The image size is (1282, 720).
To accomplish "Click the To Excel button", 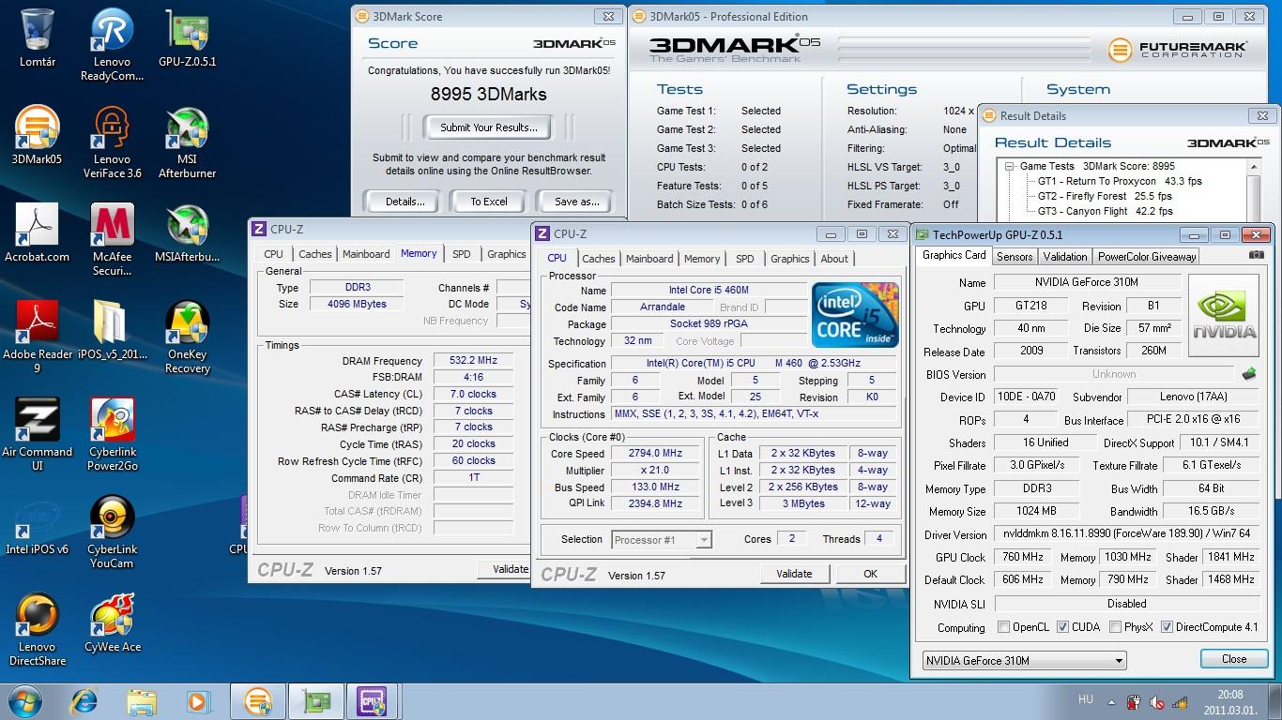I will point(489,201).
